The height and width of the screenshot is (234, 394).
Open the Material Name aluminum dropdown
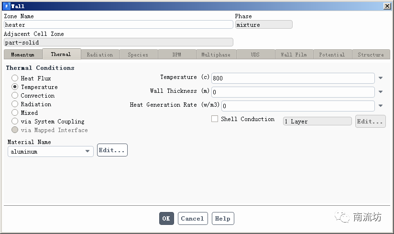coord(88,151)
